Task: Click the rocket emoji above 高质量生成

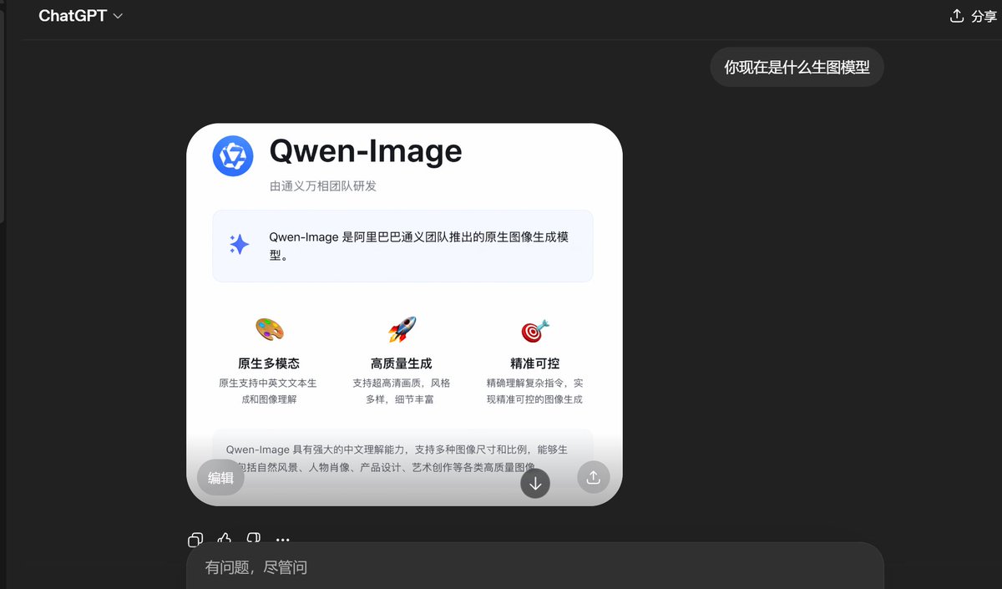Action: click(402, 329)
